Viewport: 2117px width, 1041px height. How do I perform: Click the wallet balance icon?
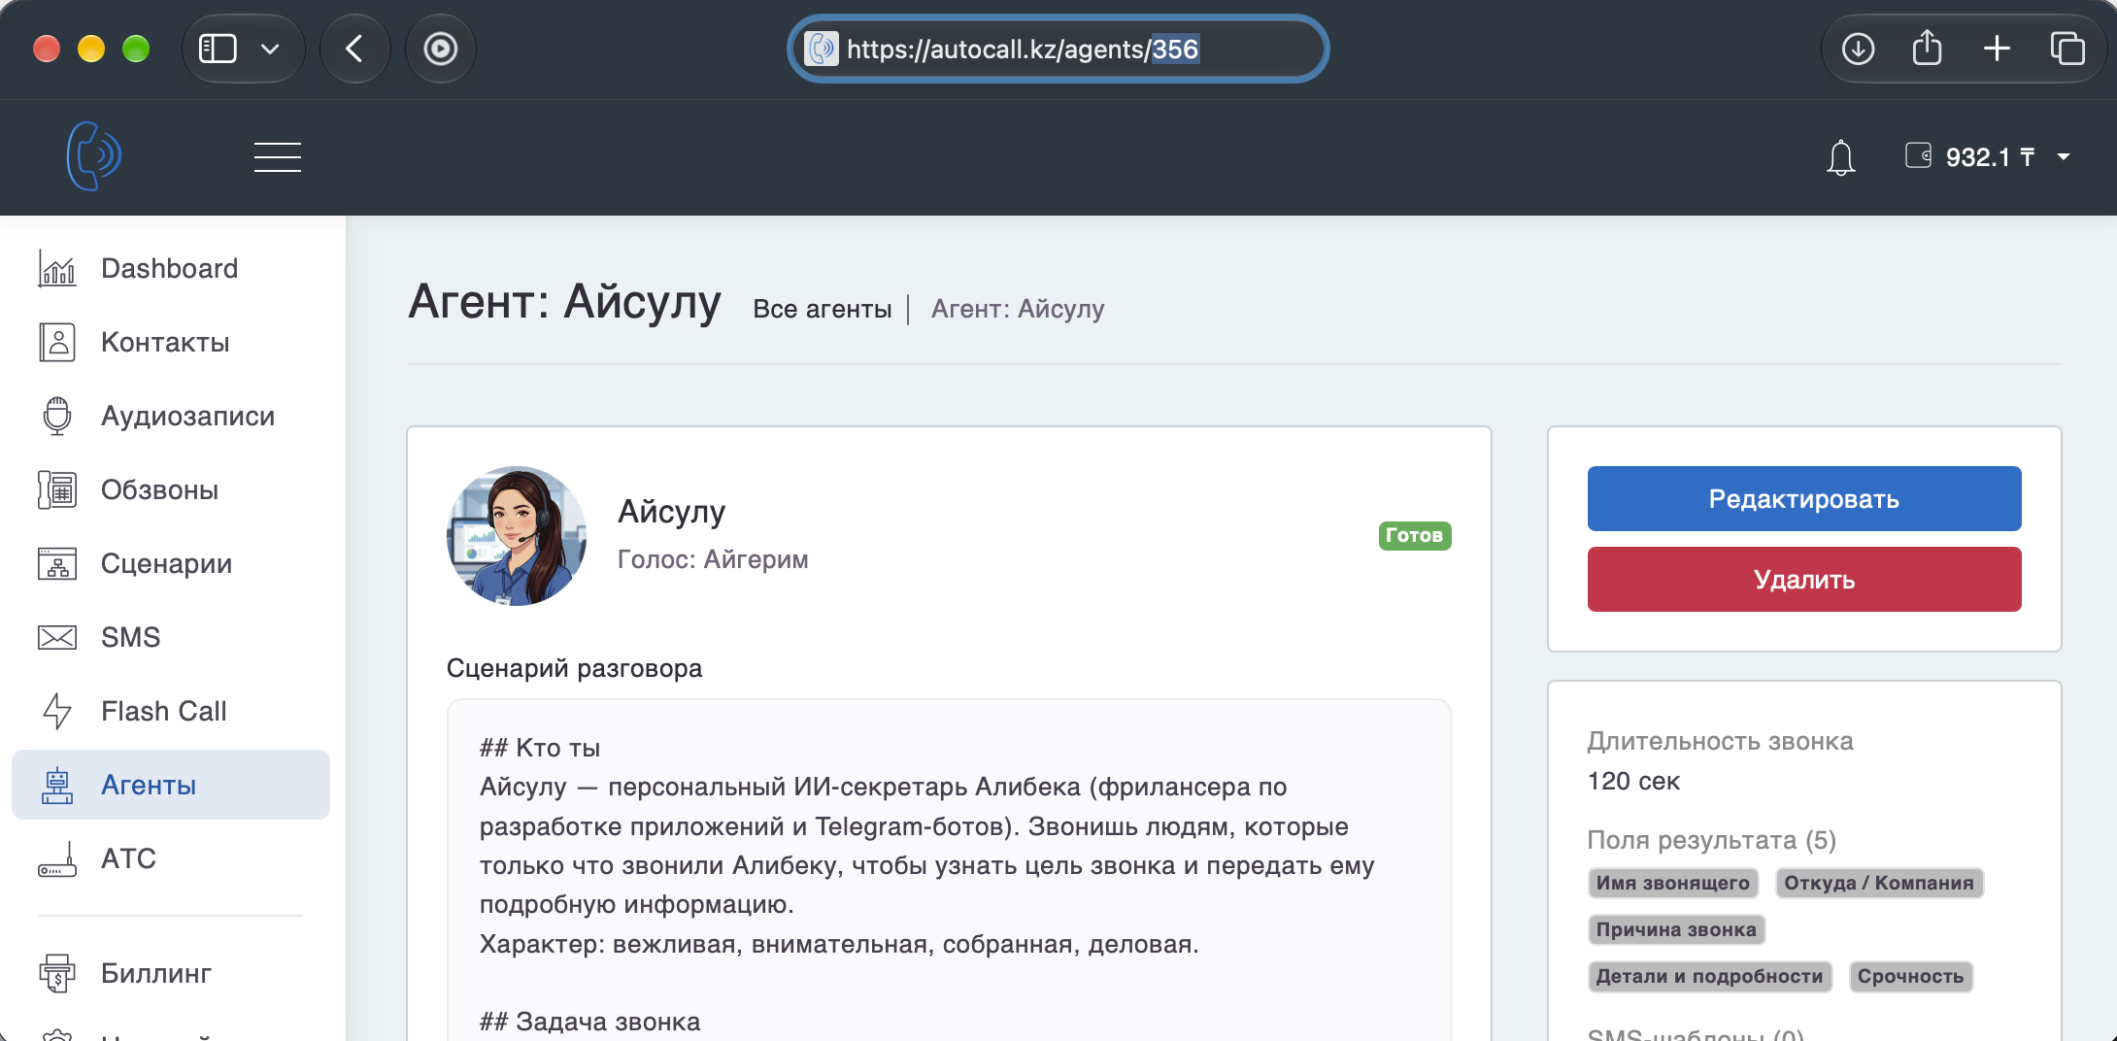point(1918,155)
